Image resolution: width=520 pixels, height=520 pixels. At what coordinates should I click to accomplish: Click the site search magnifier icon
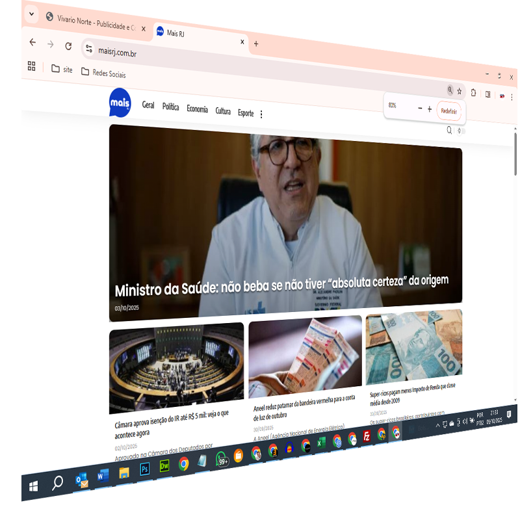[448, 130]
